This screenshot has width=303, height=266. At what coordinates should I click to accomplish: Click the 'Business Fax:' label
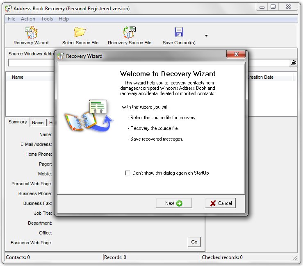[37, 203]
